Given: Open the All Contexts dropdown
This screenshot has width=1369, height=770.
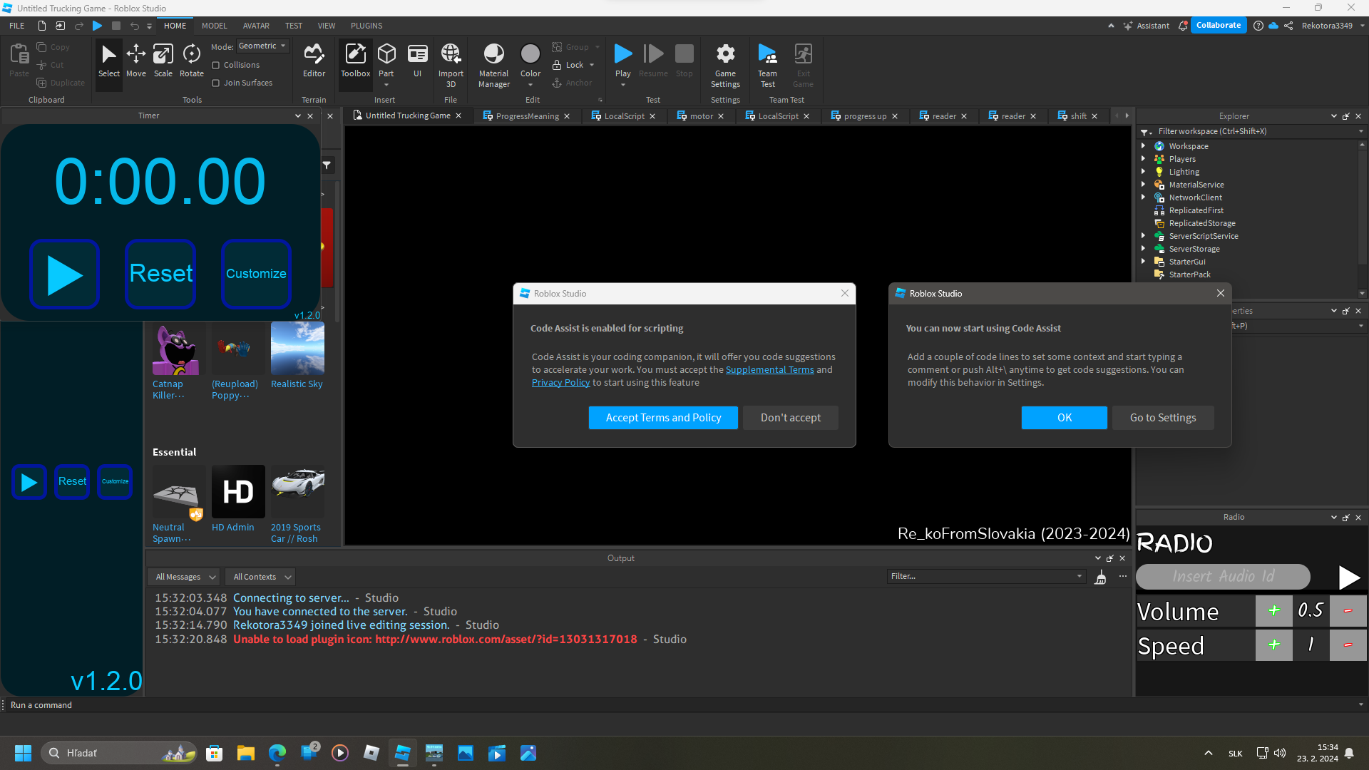Looking at the screenshot, I should click(x=261, y=577).
